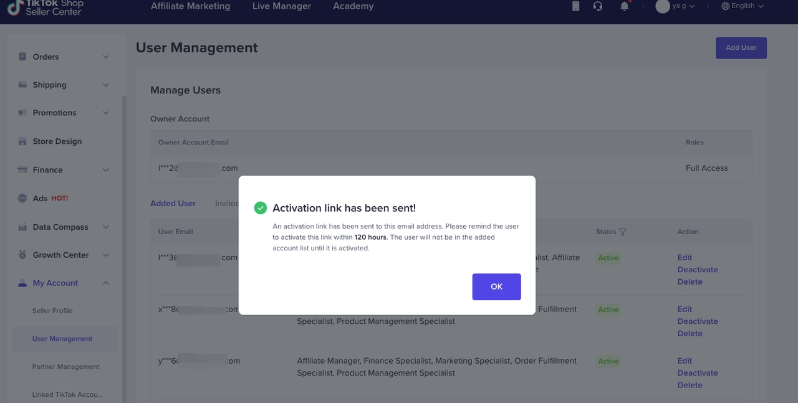Screen dimensions: 798x403
Task: Go to Affiliate Marketing tab
Action: pos(190,6)
